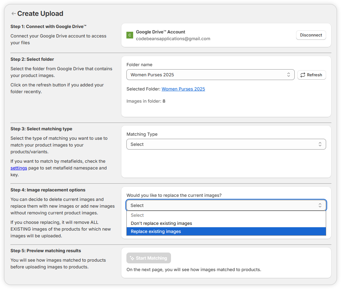The width and height of the screenshot is (341, 289).
Task: Expand the Matching Type dropdown
Action: tap(223, 144)
